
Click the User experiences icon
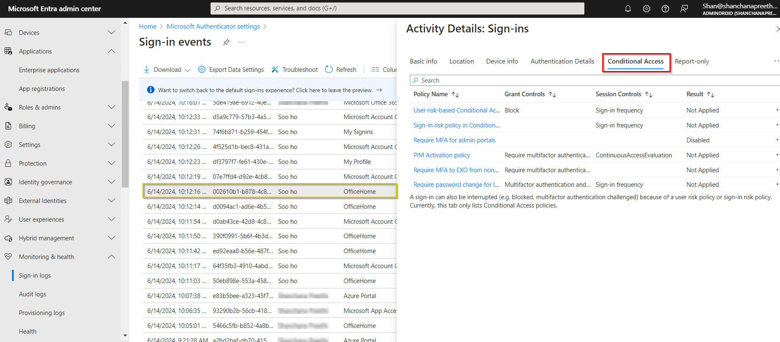8,219
